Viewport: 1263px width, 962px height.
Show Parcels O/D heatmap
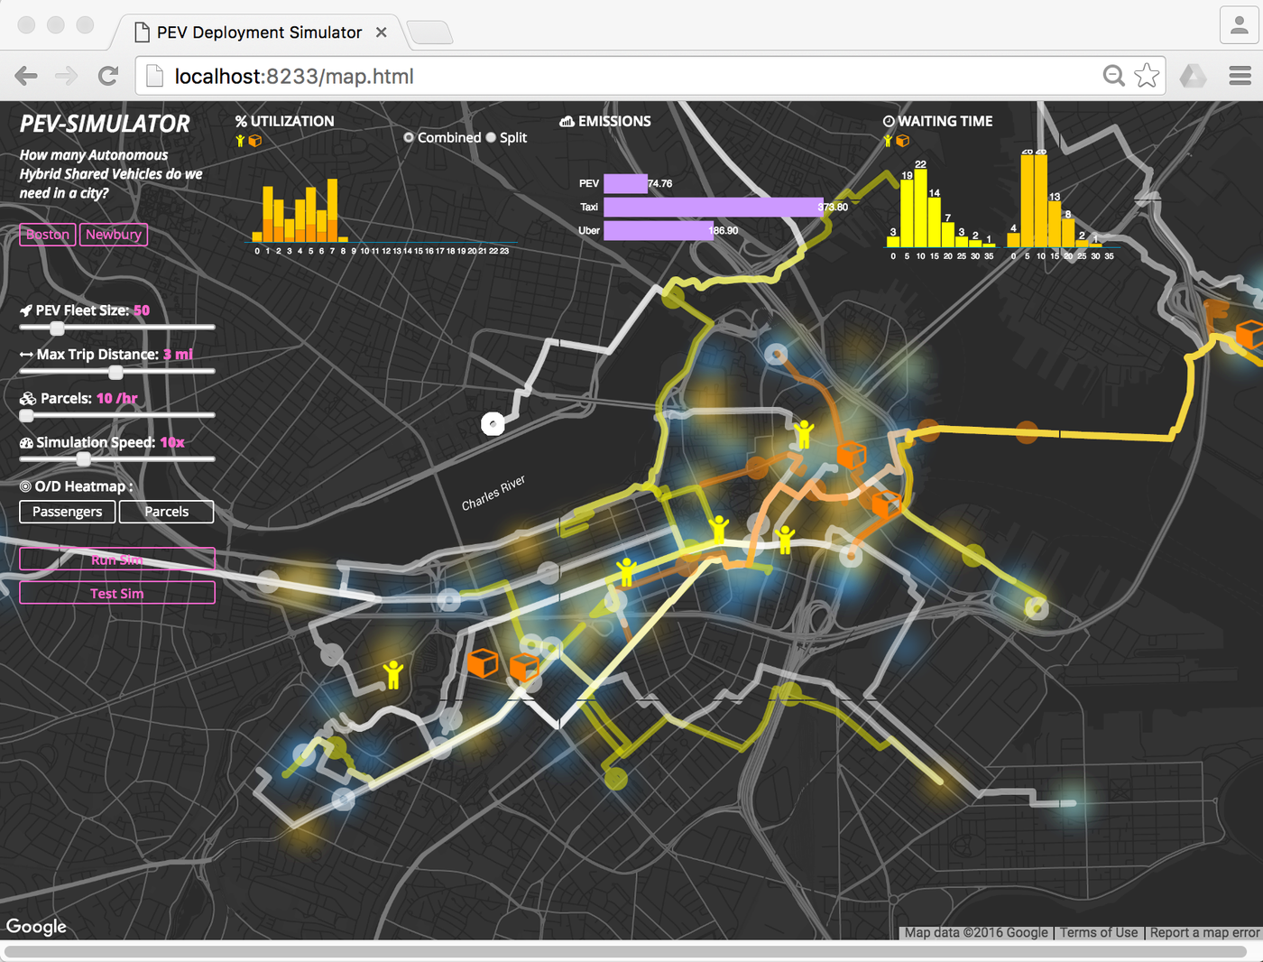(x=167, y=512)
